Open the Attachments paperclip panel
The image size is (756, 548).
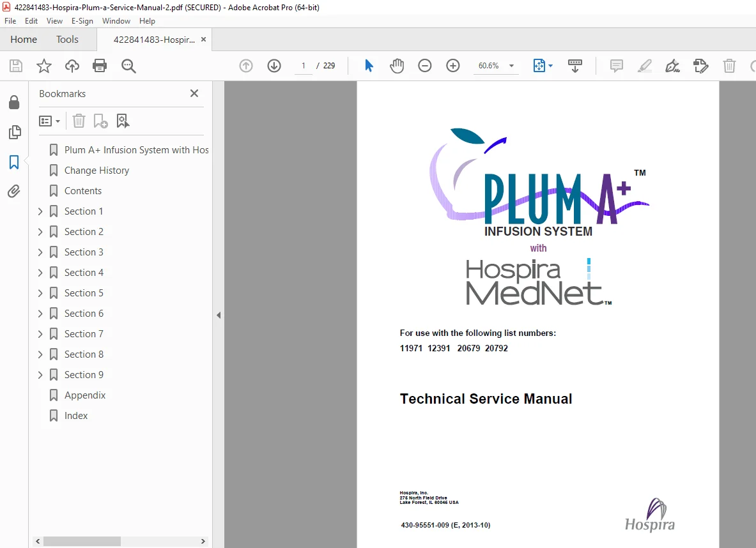coord(14,192)
